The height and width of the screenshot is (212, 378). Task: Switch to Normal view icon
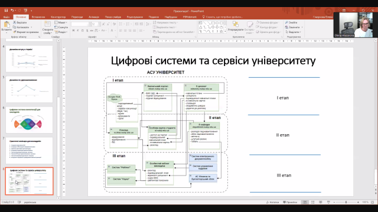[305, 203]
